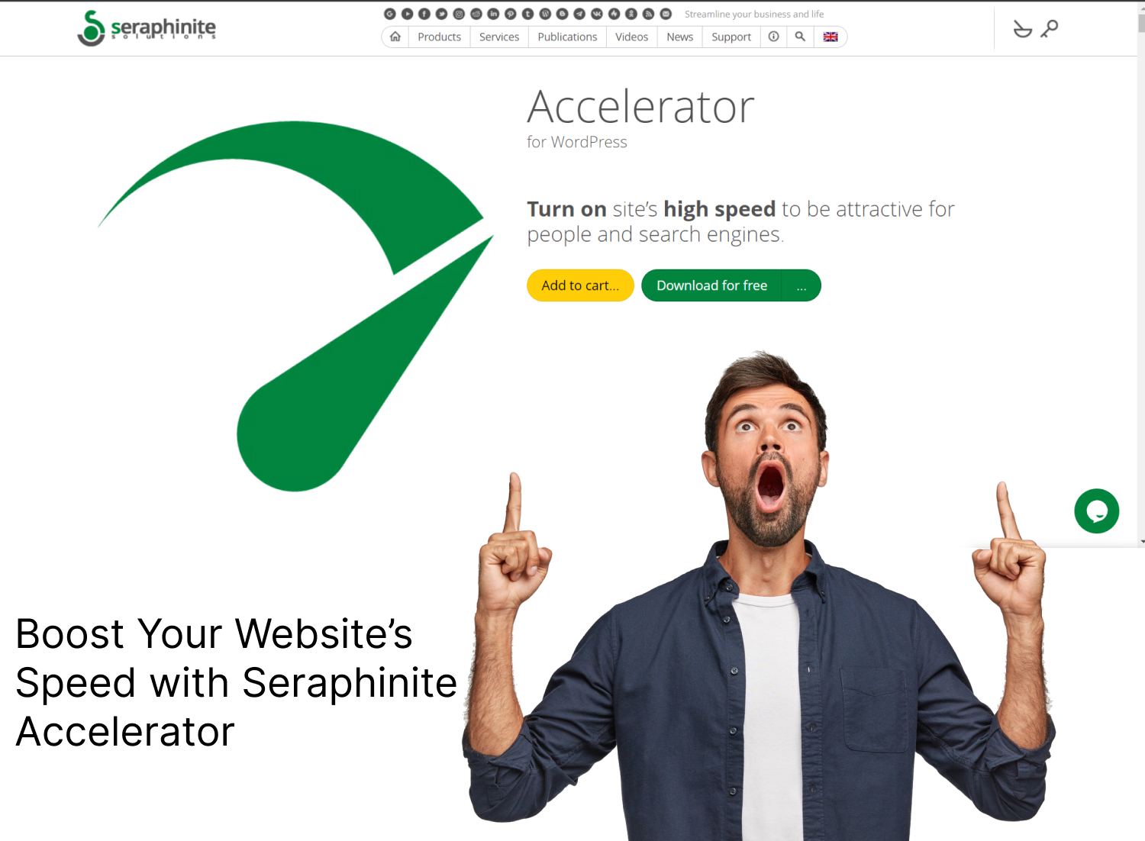Open the language flag selector
The image size is (1145, 841).
pos(831,37)
